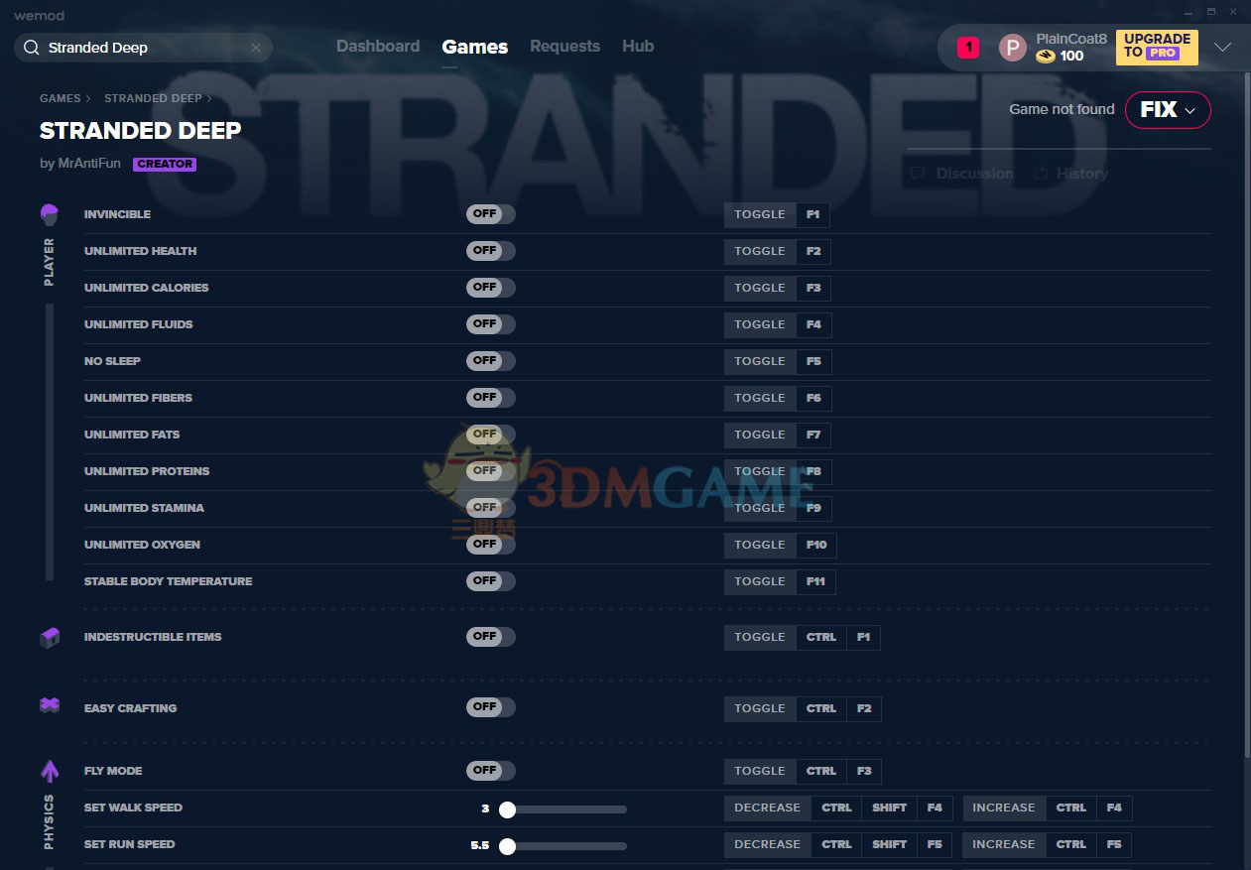
Task: Click the Game not found status text
Action: [x=1062, y=109]
